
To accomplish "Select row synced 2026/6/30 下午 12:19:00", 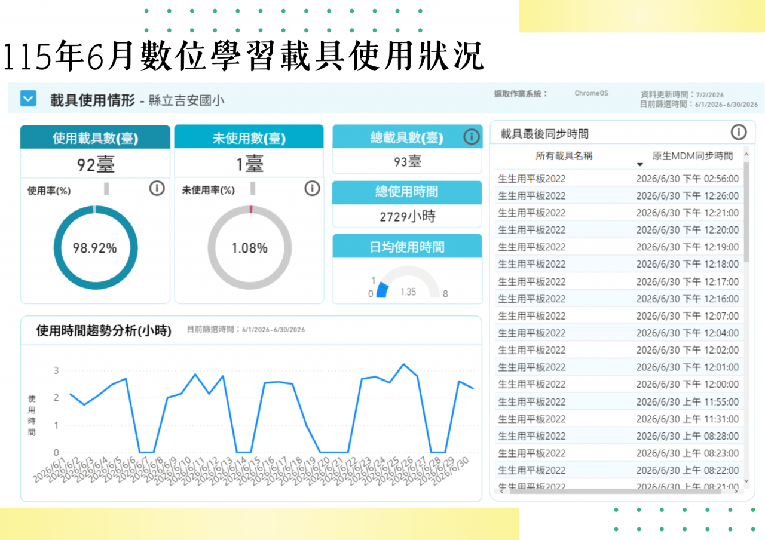I will tap(619, 247).
